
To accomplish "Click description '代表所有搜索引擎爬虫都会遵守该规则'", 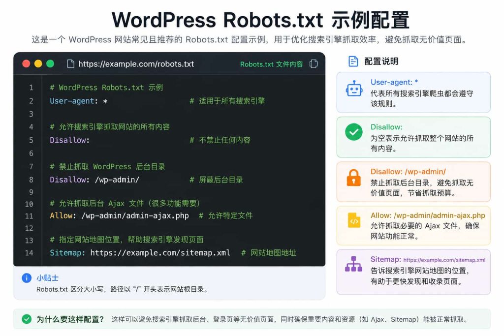I will [x=422, y=98].
